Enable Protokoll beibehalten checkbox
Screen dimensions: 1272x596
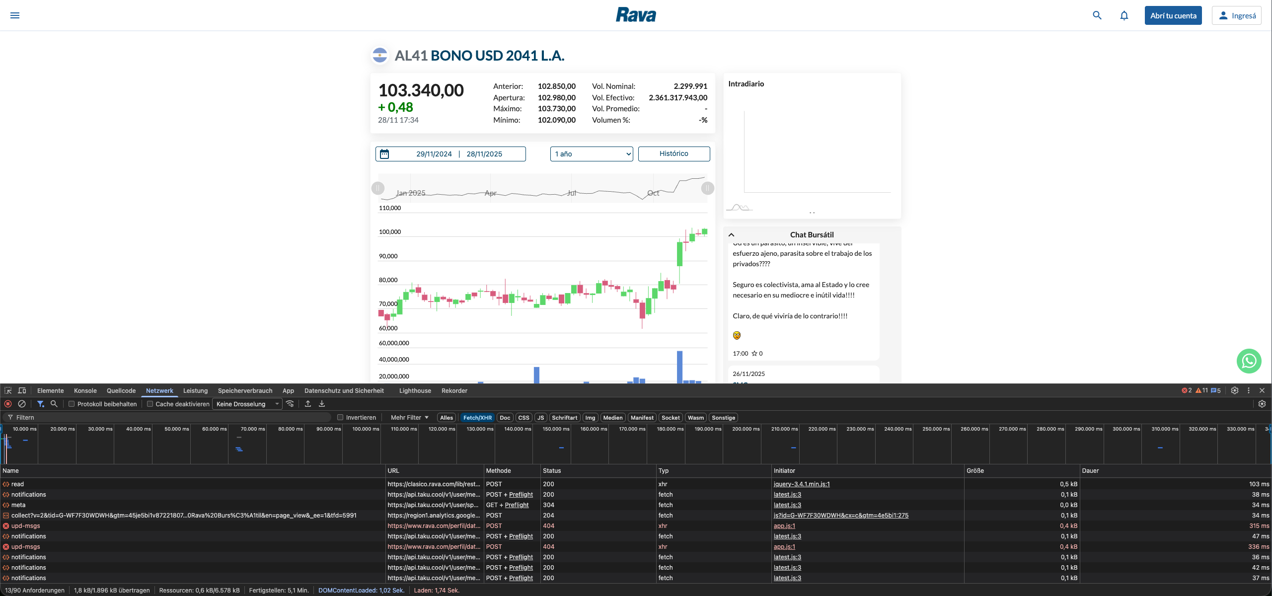[72, 404]
